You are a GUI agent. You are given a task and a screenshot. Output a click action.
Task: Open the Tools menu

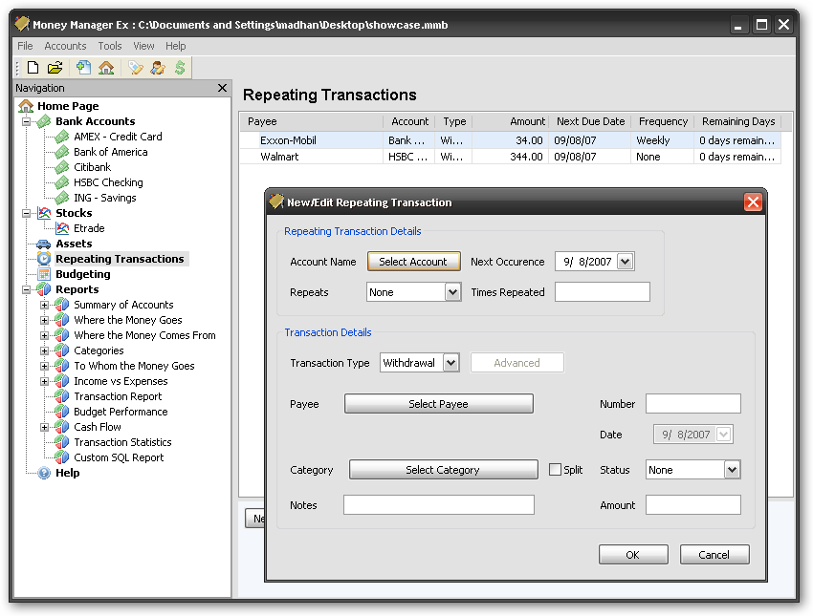click(x=110, y=46)
